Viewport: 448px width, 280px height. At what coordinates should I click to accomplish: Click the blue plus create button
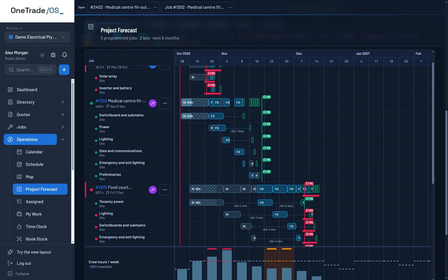coord(64,70)
